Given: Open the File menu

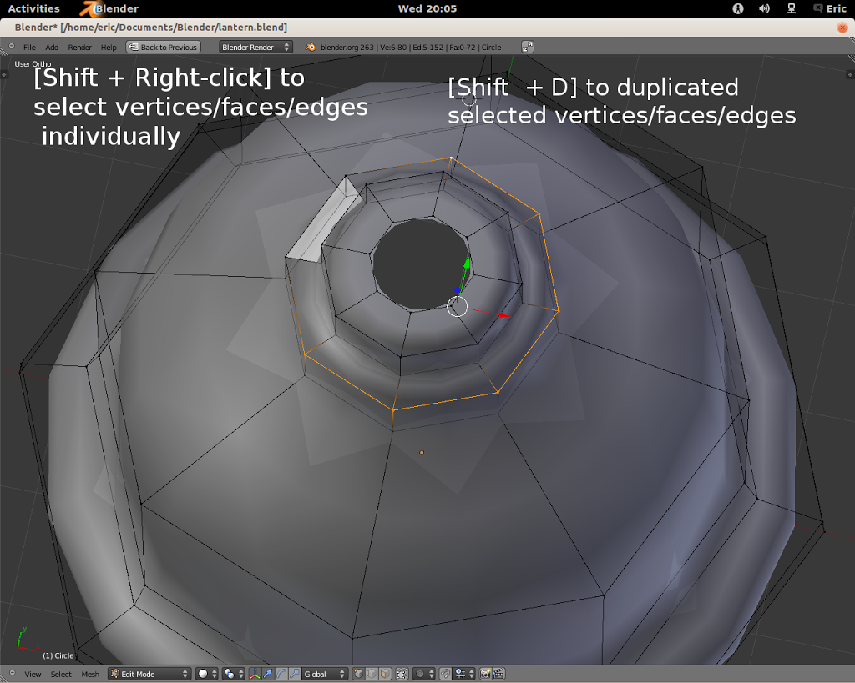Looking at the screenshot, I should click(x=29, y=48).
